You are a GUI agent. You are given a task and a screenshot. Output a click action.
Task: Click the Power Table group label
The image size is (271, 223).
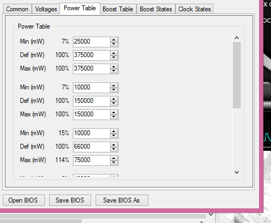point(34,26)
